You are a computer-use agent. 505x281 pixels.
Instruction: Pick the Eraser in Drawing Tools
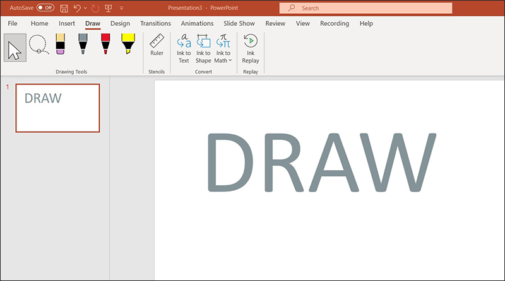click(x=60, y=45)
